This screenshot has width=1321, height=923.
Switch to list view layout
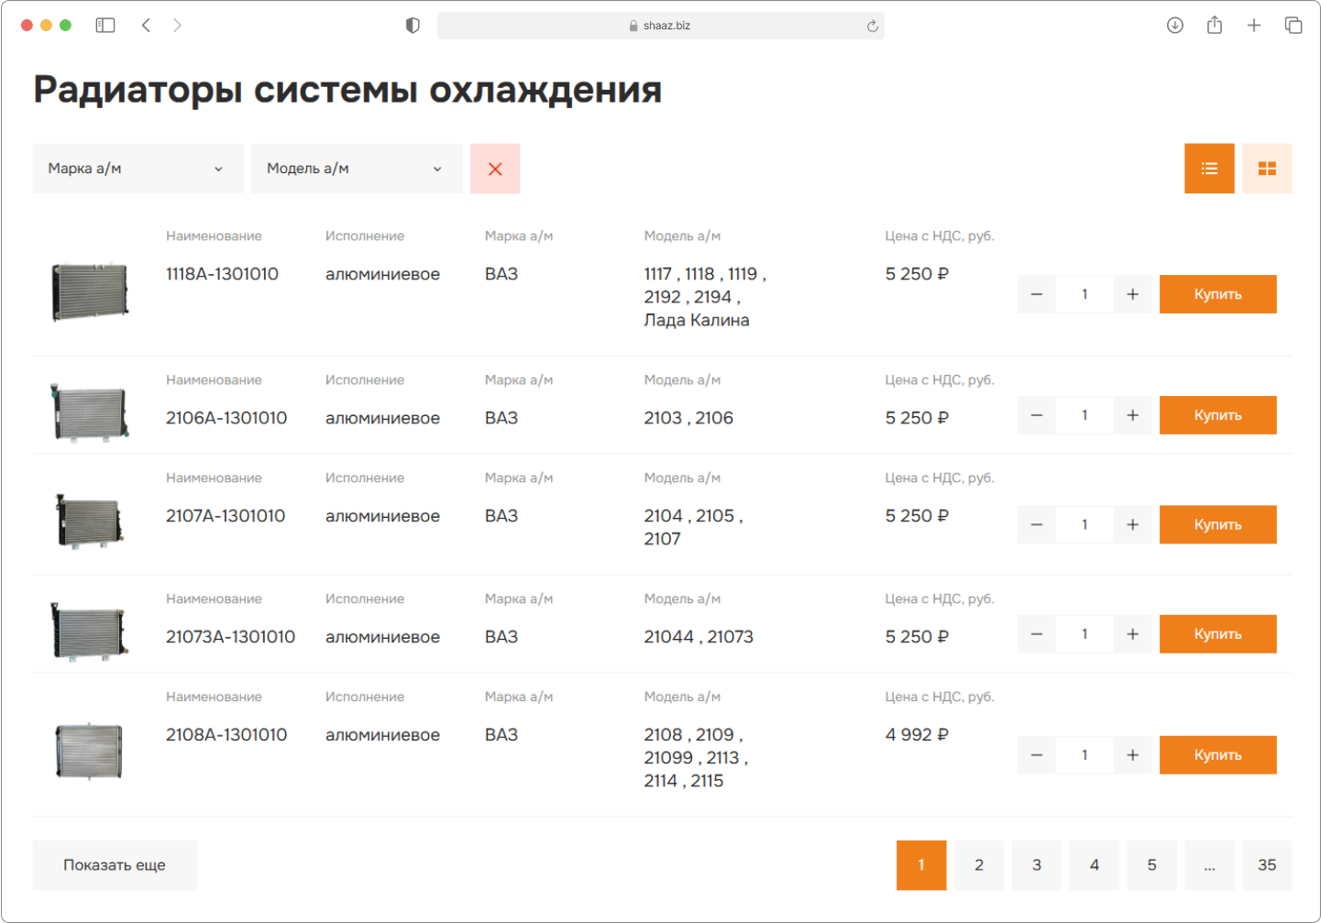coord(1208,169)
